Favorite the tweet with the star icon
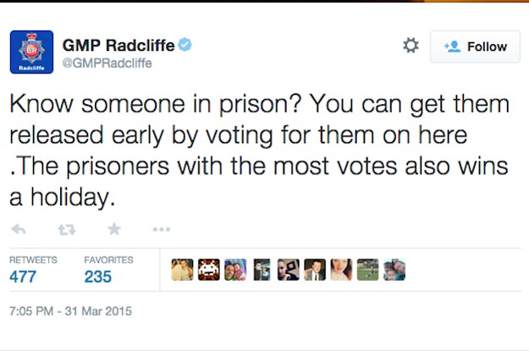The height and width of the screenshot is (351, 529). pyautogui.click(x=114, y=229)
